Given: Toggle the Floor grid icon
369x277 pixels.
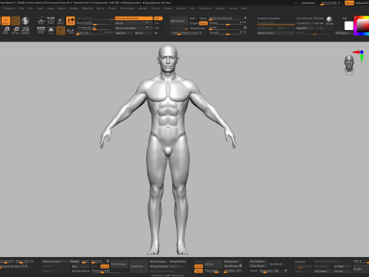Looking at the screenshot, I should (41, 21).
